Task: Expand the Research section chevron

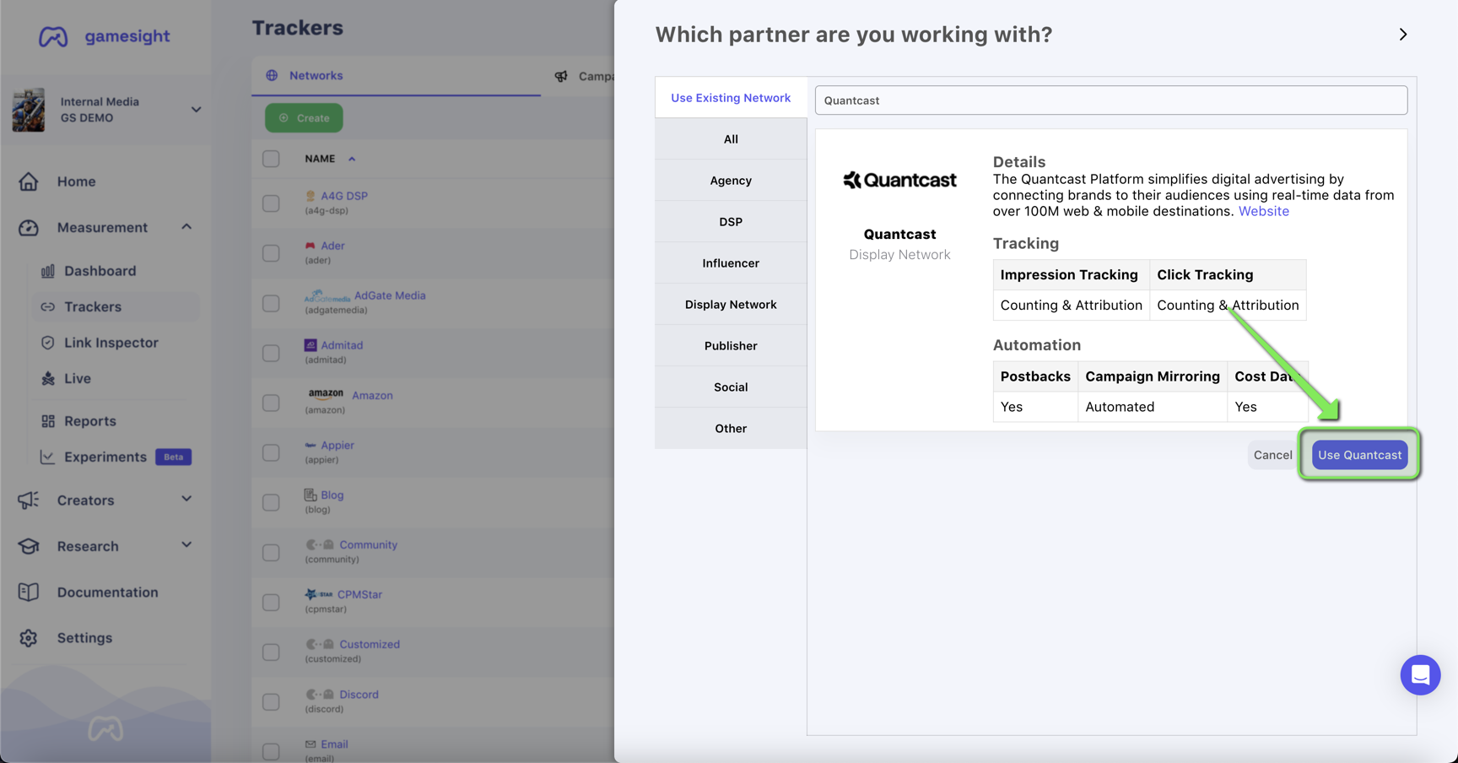Action: (x=186, y=545)
